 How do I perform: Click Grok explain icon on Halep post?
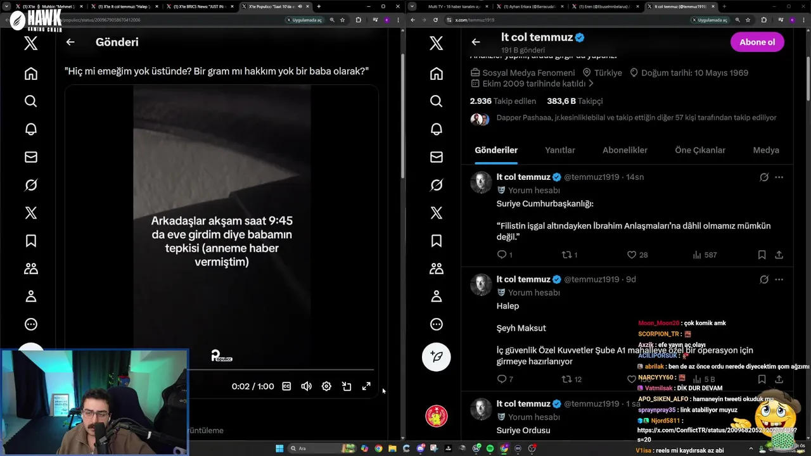point(764,279)
